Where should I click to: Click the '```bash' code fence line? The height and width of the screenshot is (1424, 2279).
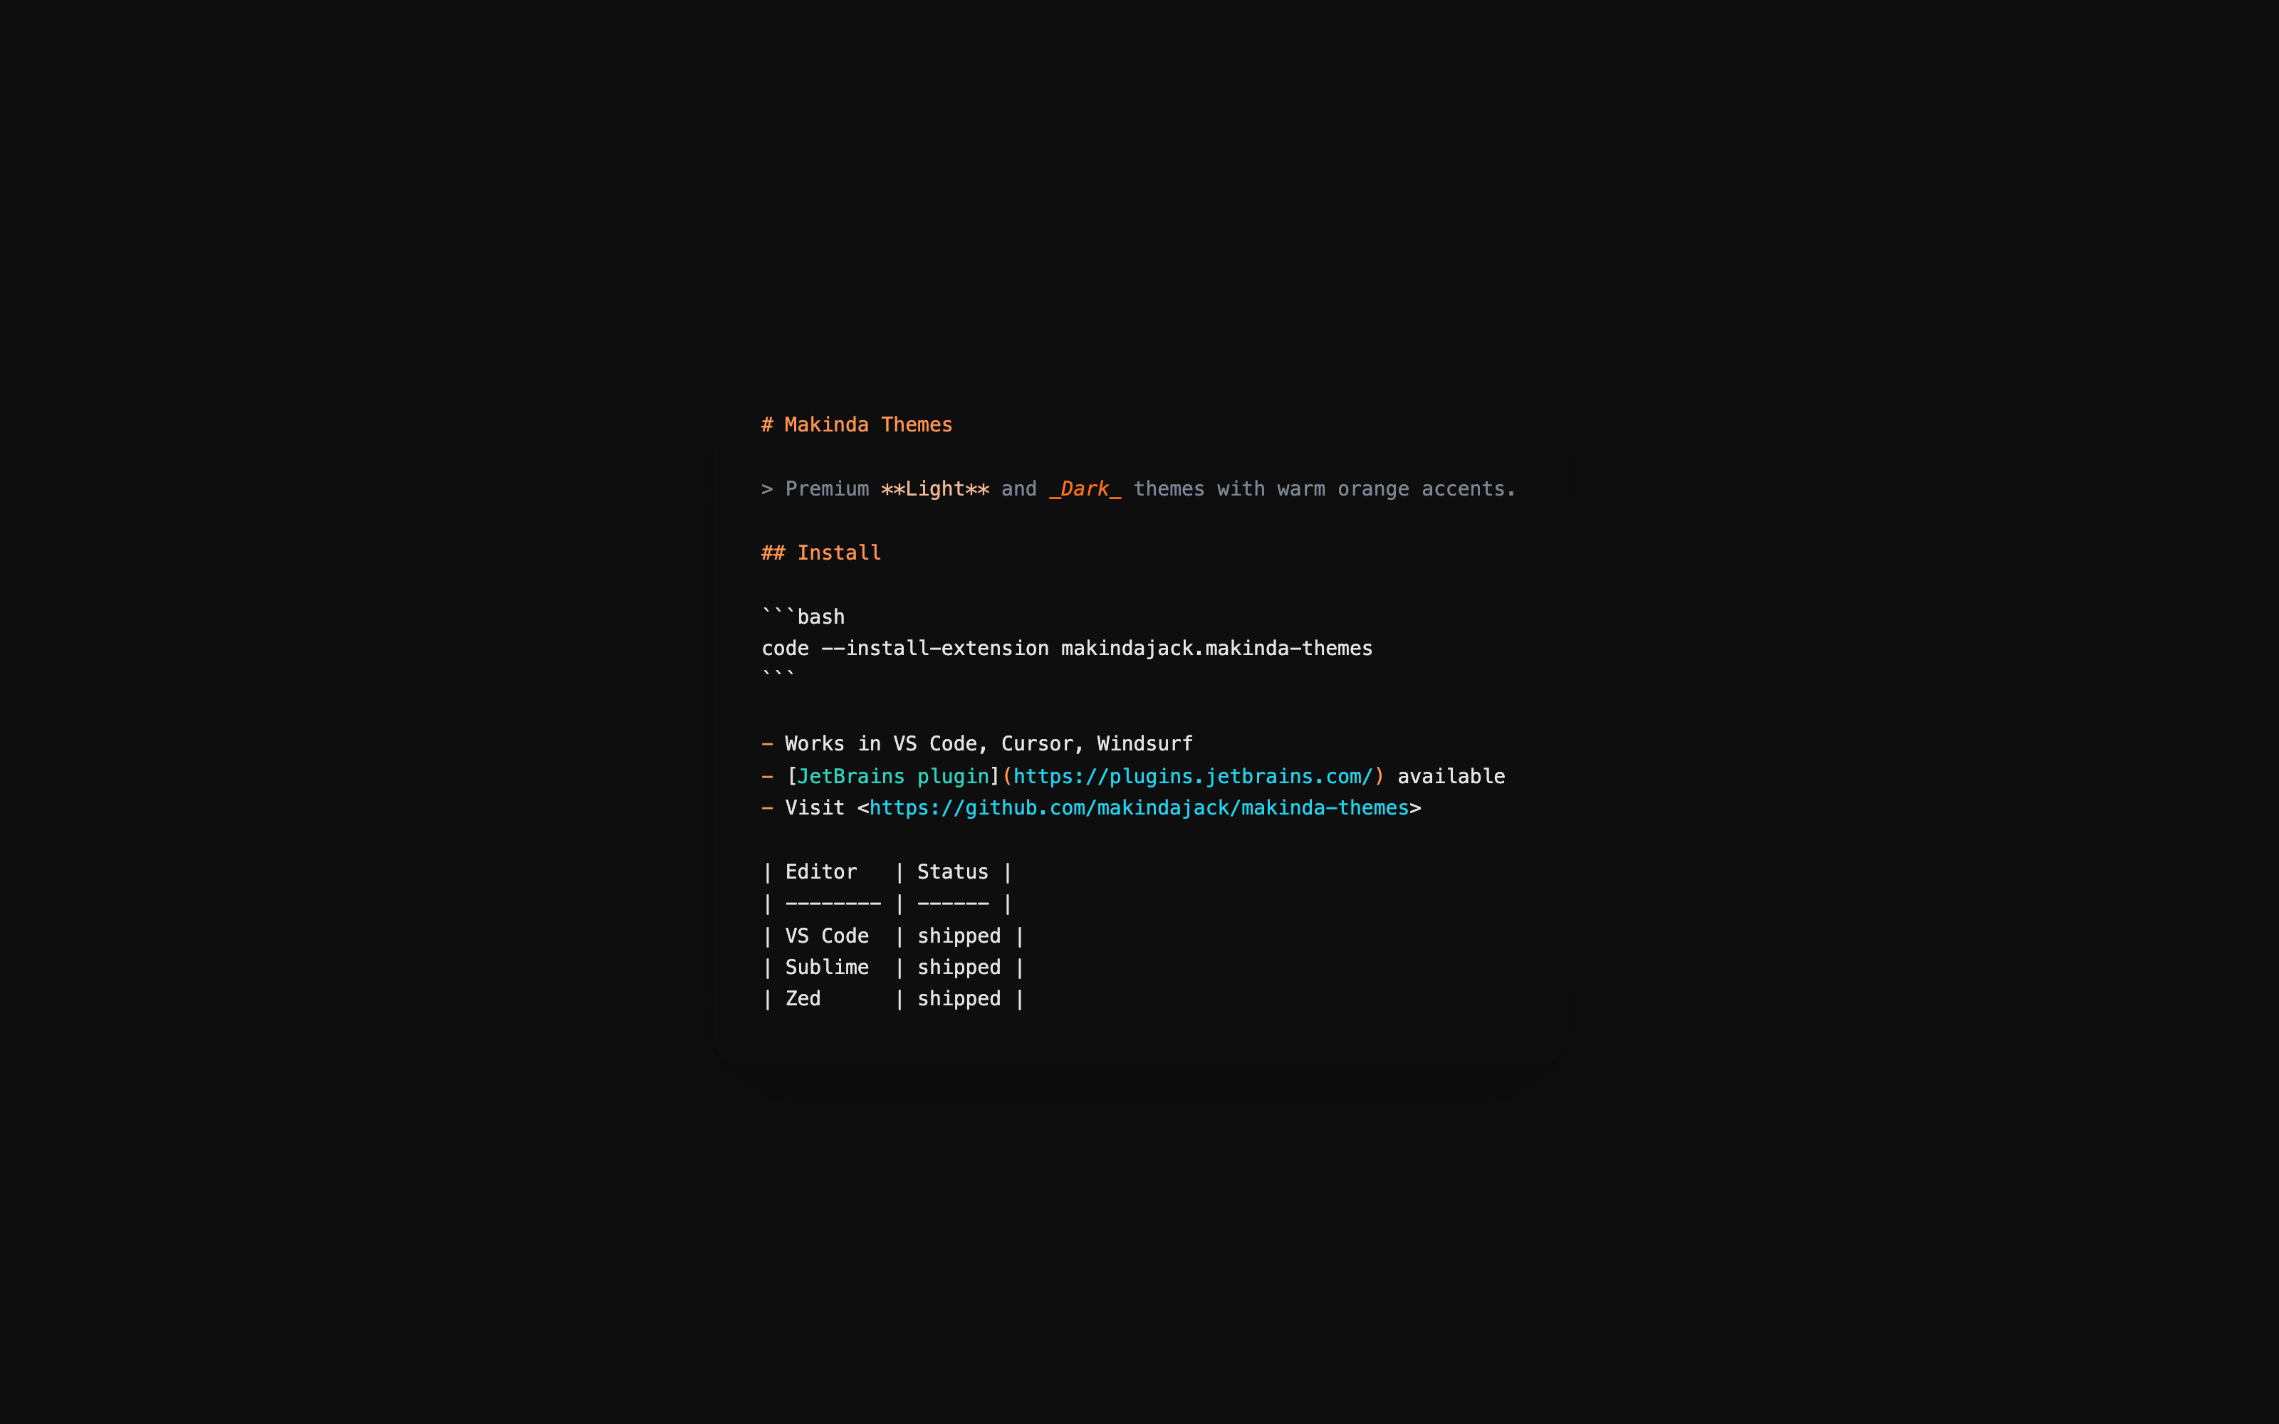pos(803,617)
